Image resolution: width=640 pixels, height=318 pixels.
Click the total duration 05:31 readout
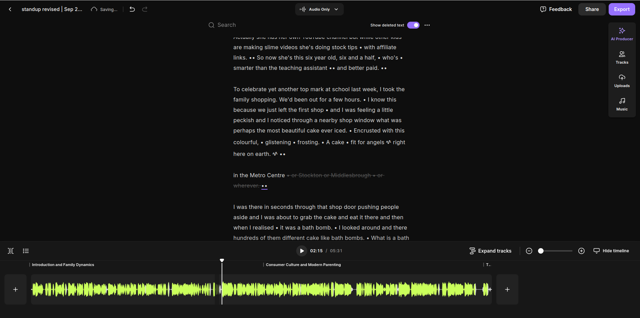click(336, 251)
